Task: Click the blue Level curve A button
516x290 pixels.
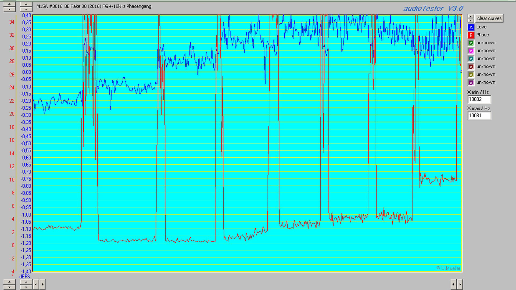Action: [x=471, y=27]
